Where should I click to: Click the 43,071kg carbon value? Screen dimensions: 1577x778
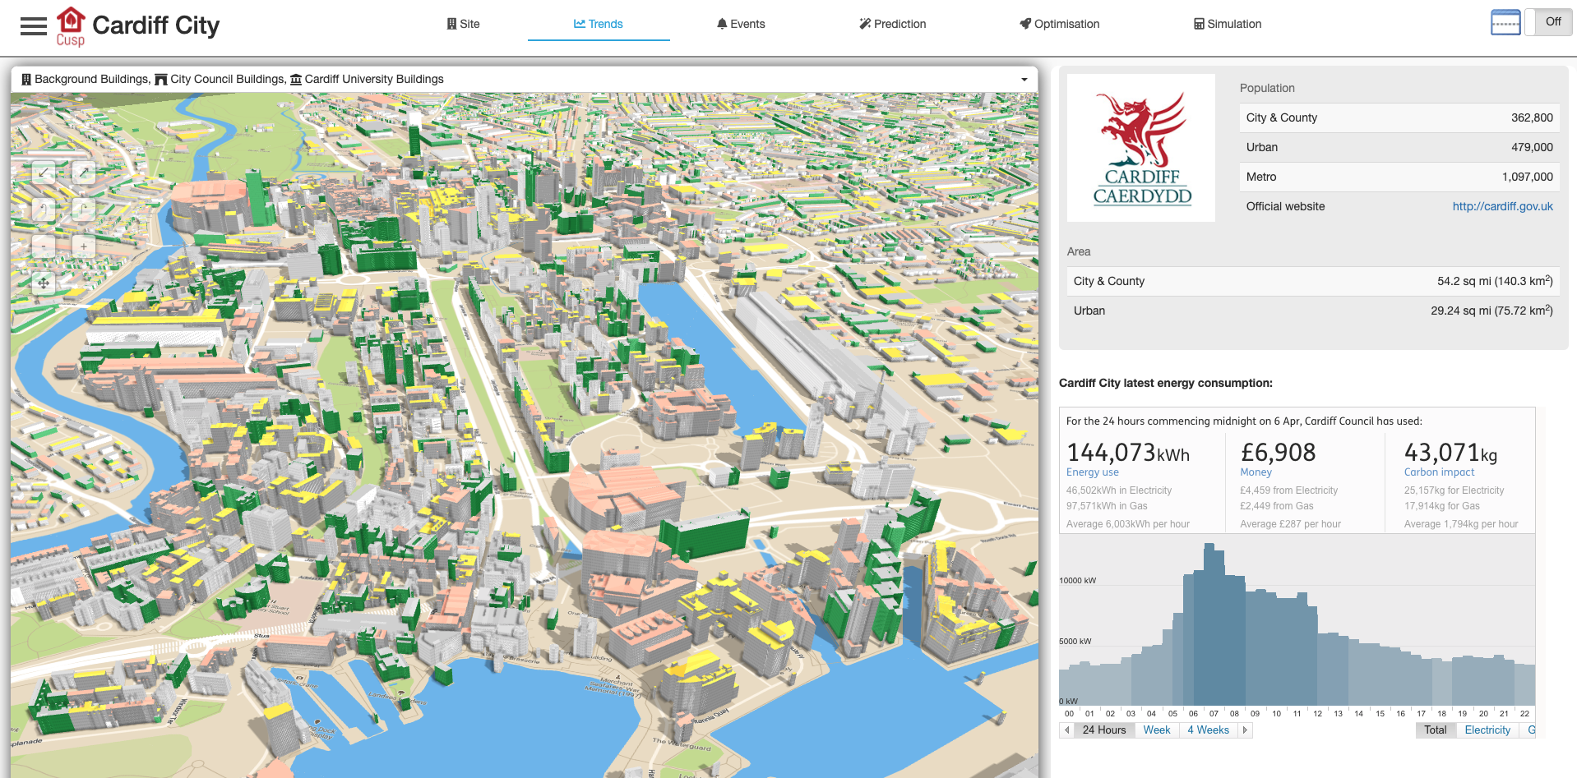point(1450,453)
